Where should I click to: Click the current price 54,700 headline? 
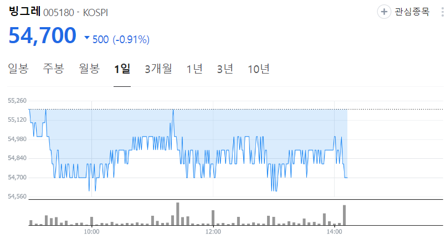(x=42, y=35)
